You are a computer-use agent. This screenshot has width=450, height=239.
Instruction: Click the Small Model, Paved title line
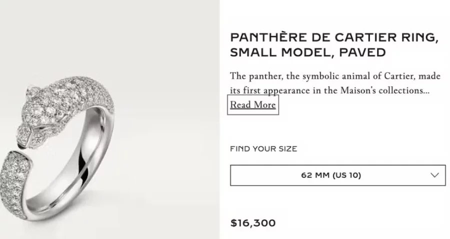[x=308, y=52]
